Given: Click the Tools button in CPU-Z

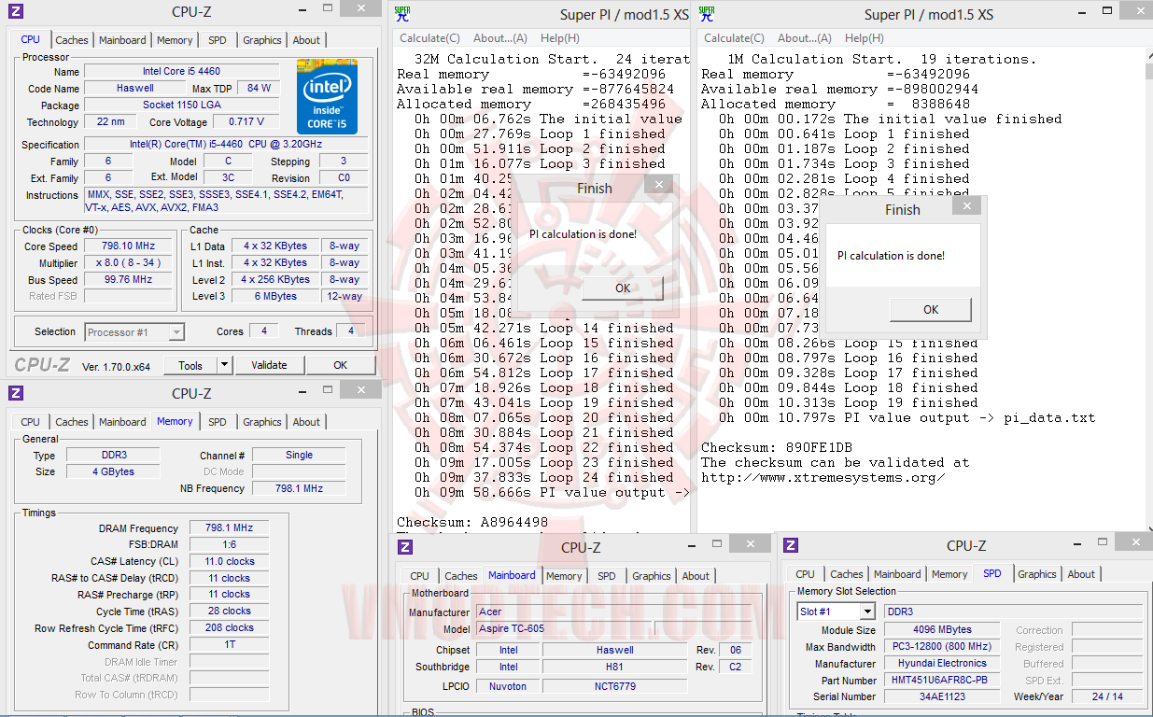Looking at the screenshot, I should point(190,365).
